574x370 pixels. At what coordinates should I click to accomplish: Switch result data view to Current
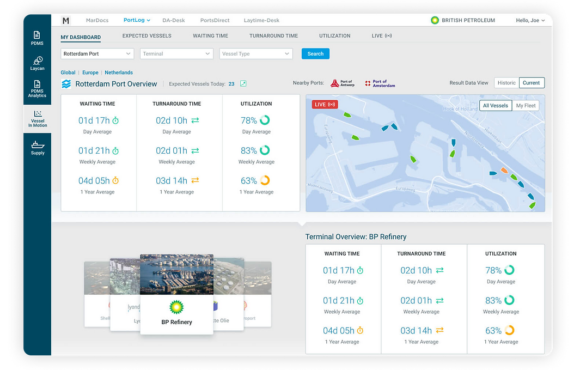tap(532, 83)
